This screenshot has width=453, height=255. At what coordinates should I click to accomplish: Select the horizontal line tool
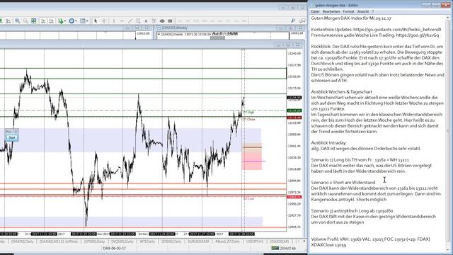(122, 21)
